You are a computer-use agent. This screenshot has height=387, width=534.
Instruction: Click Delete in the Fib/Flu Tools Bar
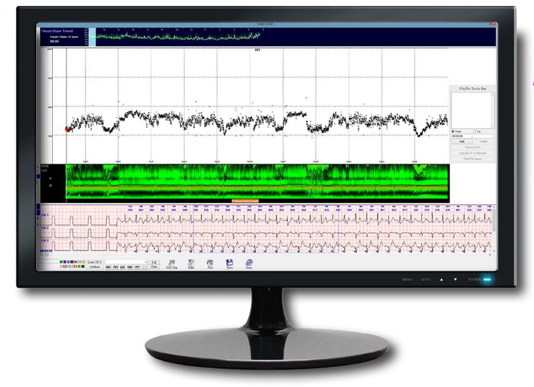click(x=483, y=141)
